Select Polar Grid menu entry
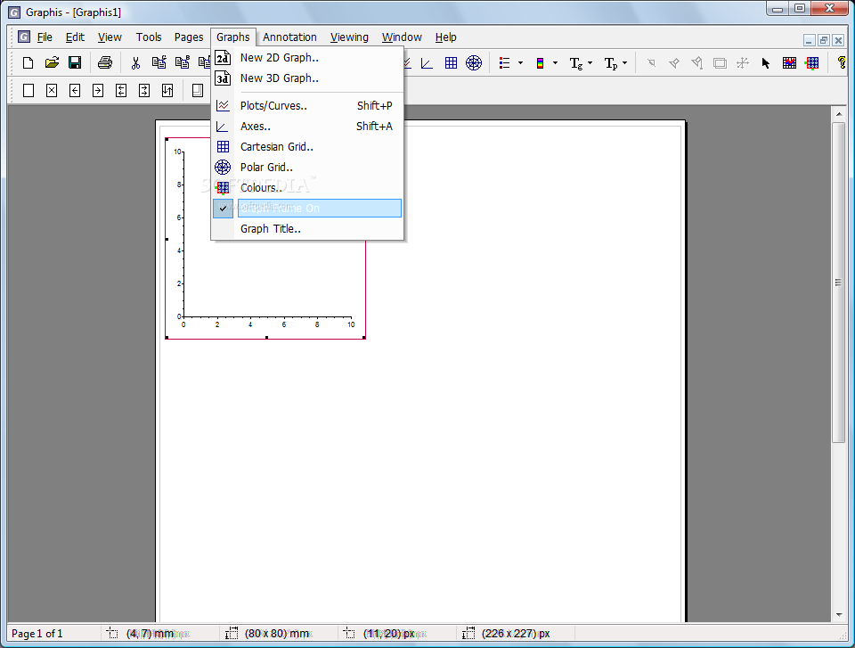 click(307, 167)
